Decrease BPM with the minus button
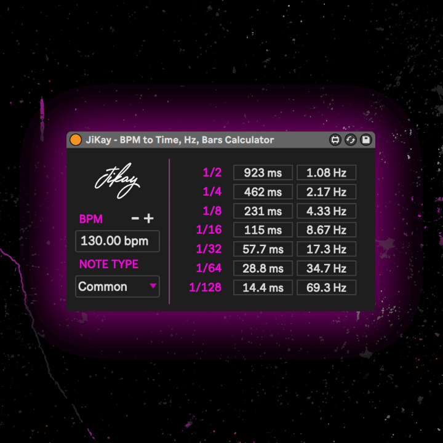 (135, 219)
